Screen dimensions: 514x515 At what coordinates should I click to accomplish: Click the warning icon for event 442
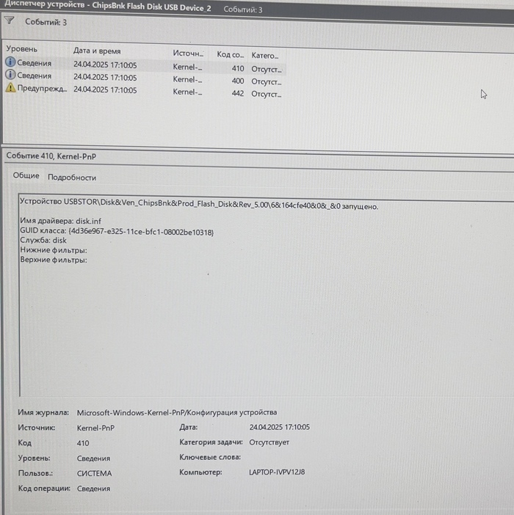pyautogui.click(x=10, y=88)
